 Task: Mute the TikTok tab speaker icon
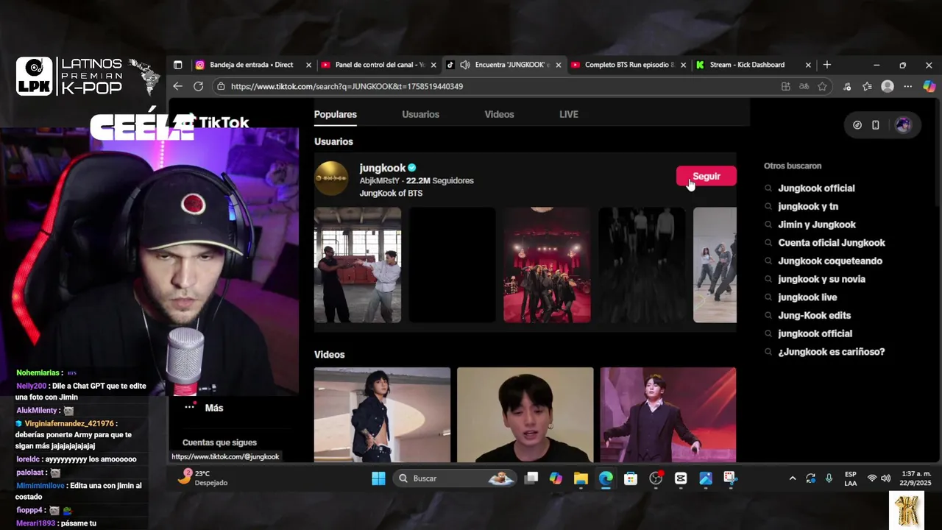pos(464,65)
